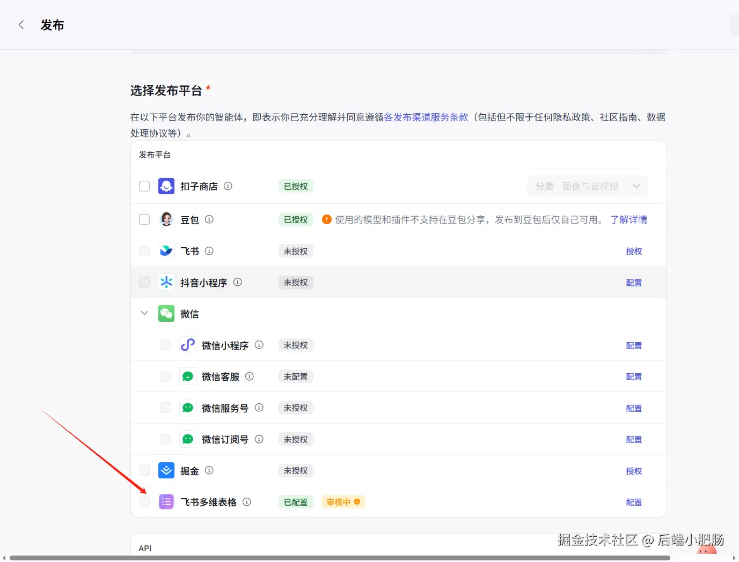Open info tooltip next to 飞书多维表格
Viewport: 739px width, 562px height.
click(x=247, y=502)
